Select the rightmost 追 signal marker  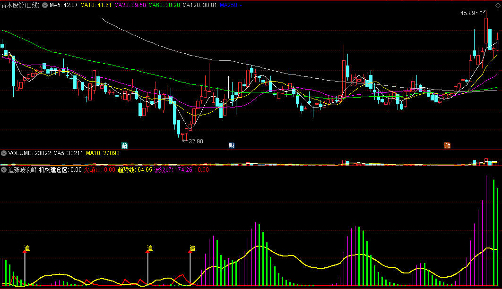tap(192, 248)
